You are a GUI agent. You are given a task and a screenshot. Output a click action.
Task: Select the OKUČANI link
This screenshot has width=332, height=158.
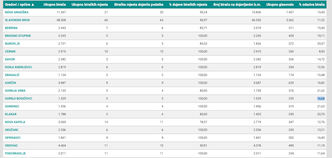tap(11, 130)
